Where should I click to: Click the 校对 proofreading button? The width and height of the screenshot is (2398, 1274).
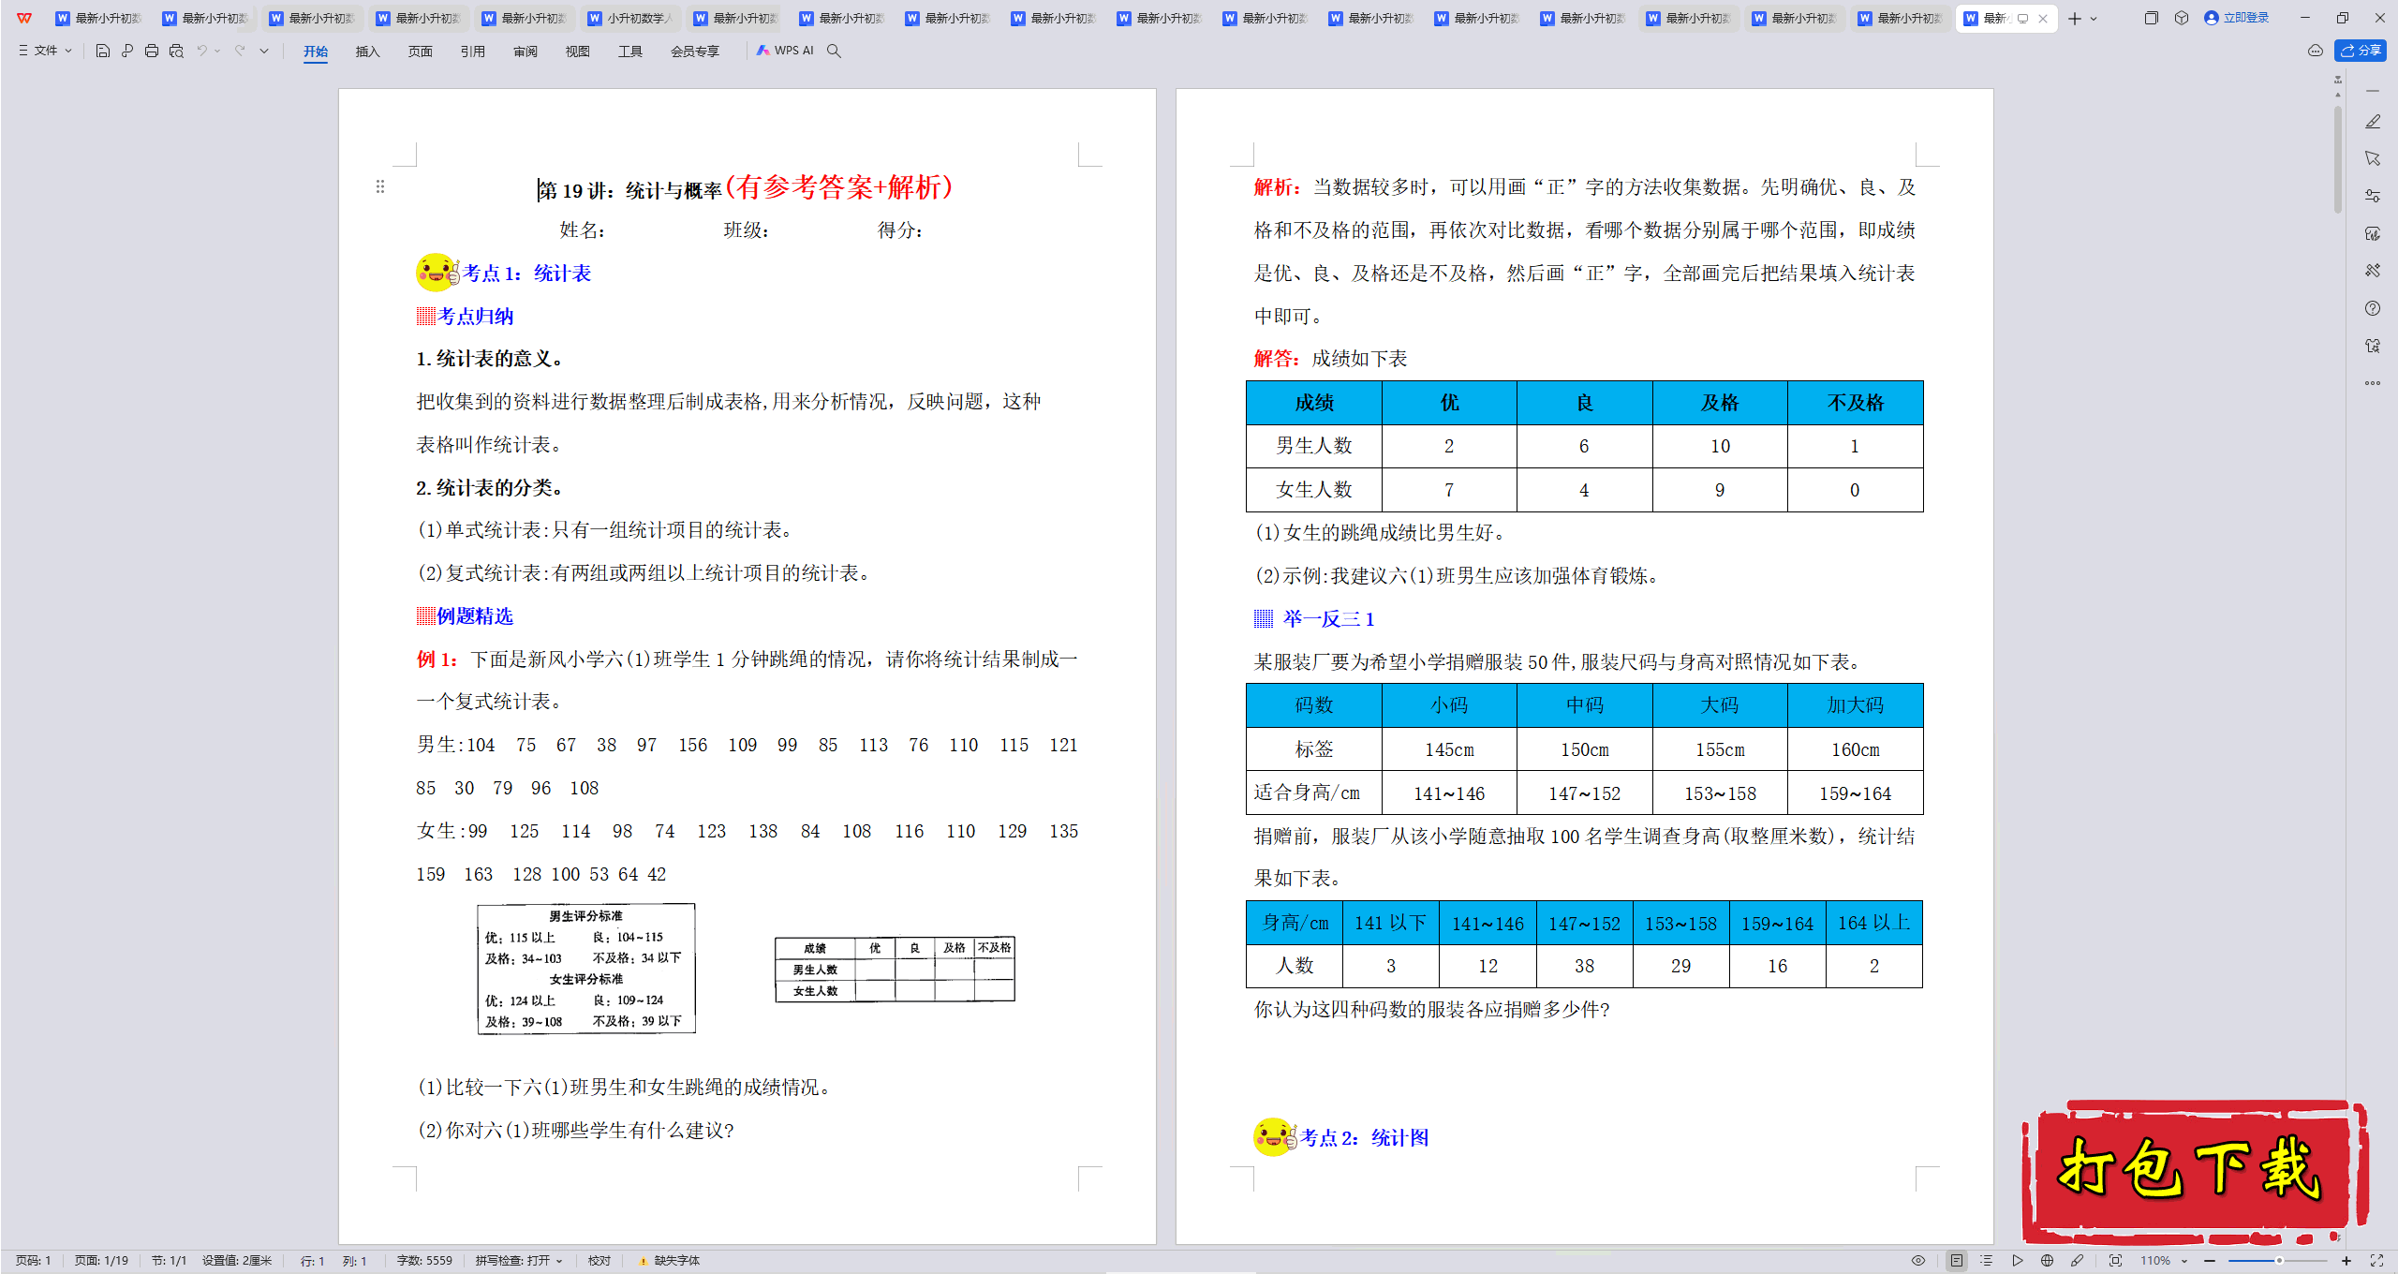click(599, 1261)
